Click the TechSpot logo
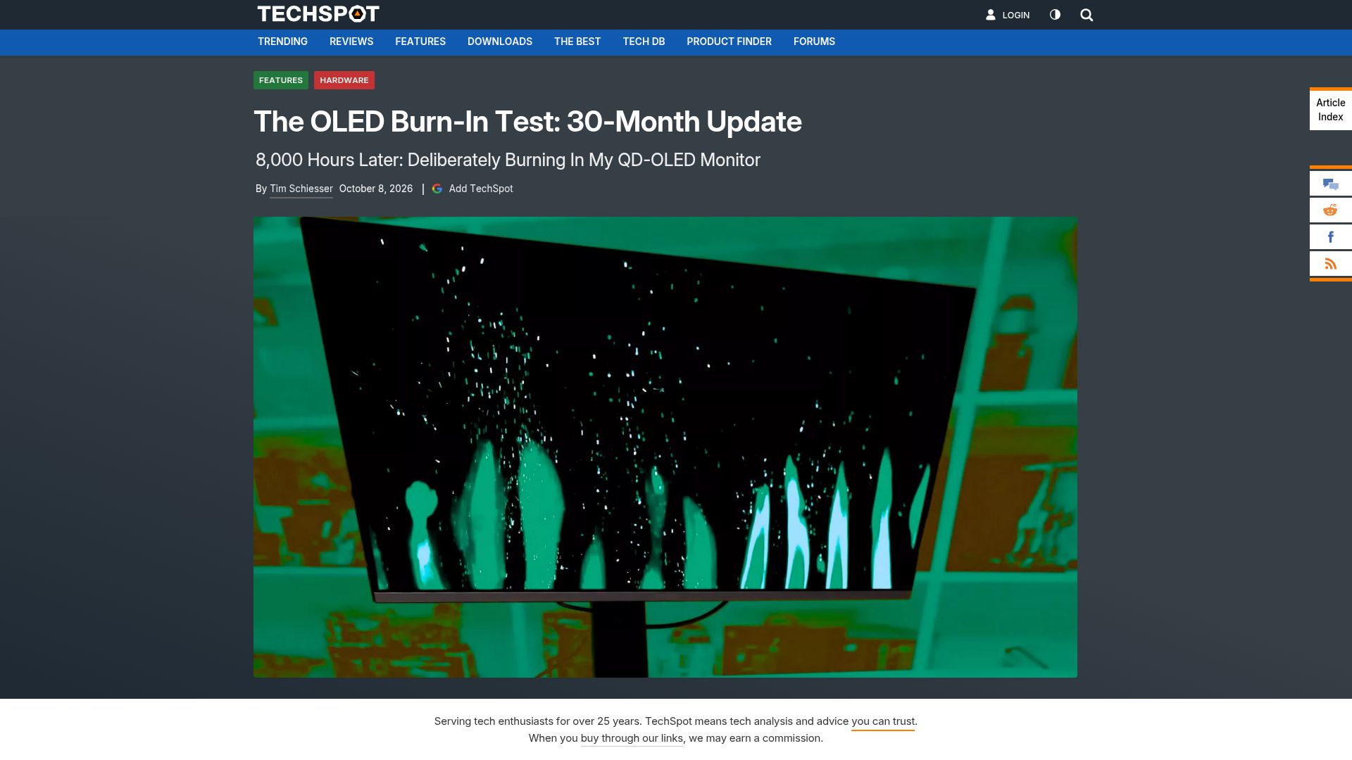This screenshot has width=1352, height=760. [x=318, y=14]
